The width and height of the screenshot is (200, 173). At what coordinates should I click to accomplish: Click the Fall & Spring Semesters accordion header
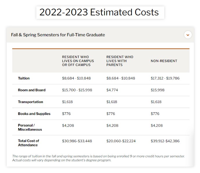[x=100, y=35]
